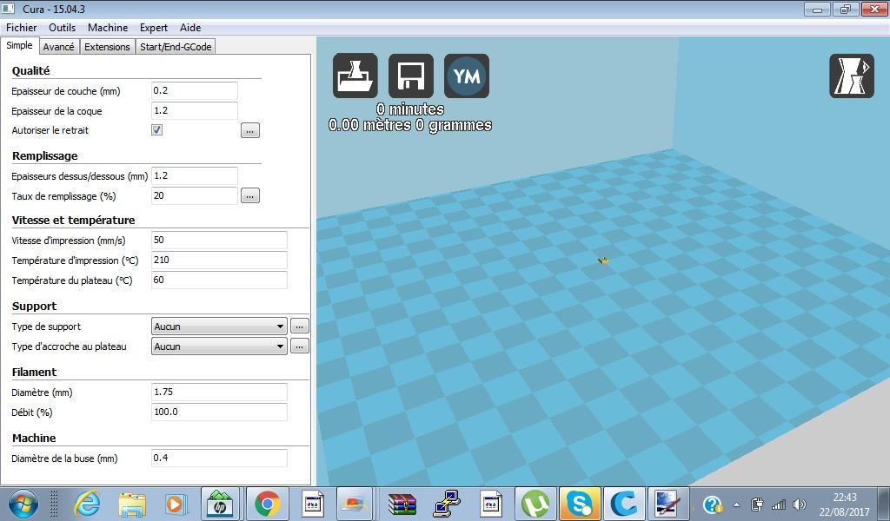Viewport: 890px width, 521px height.
Task: Open the Windows Start button
Action: (x=23, y=504)
